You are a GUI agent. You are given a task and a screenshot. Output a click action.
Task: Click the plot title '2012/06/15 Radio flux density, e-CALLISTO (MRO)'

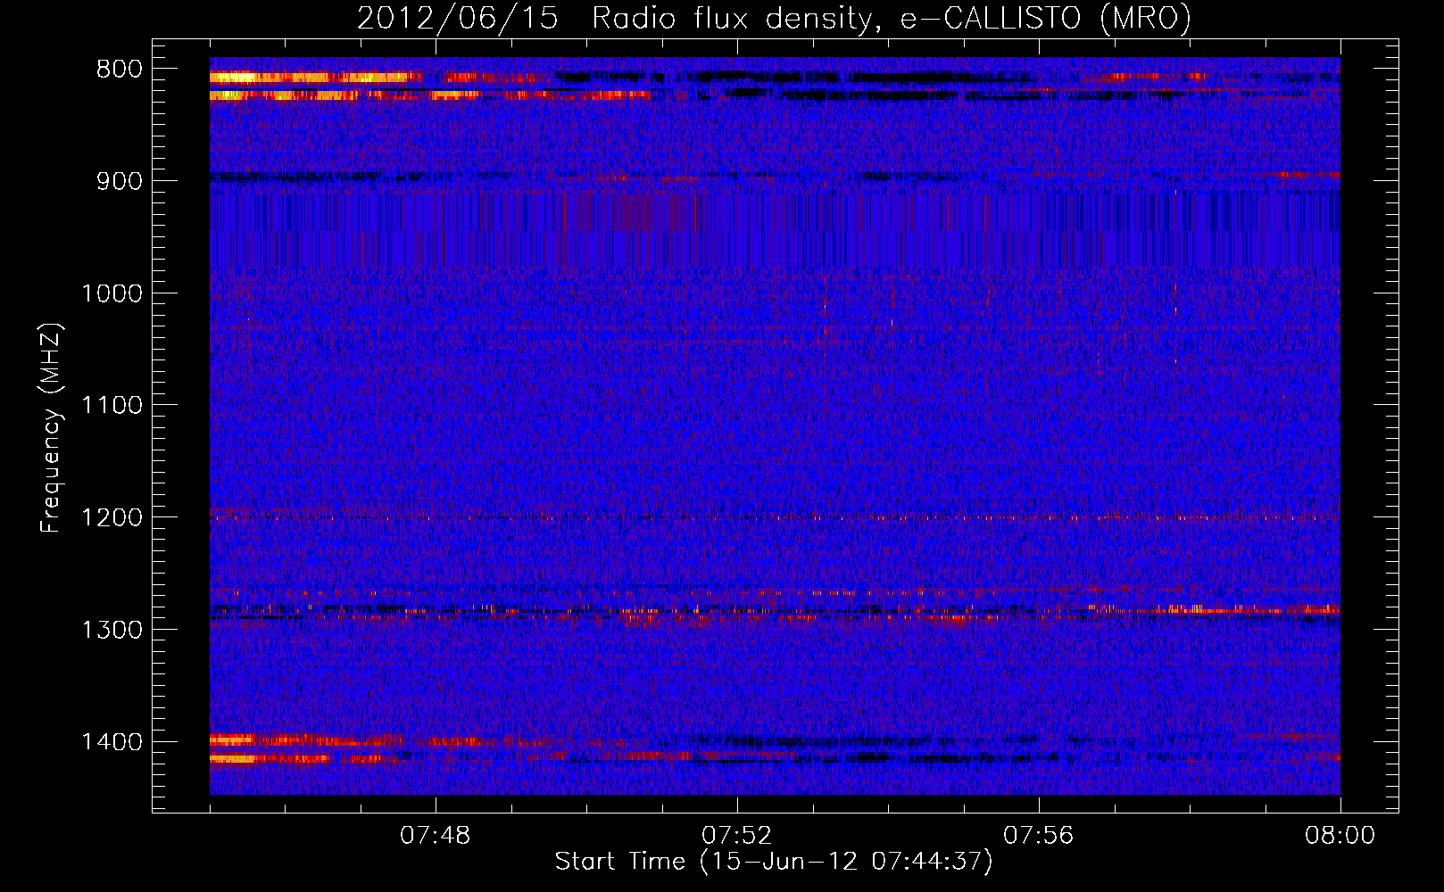coord(774,18)
